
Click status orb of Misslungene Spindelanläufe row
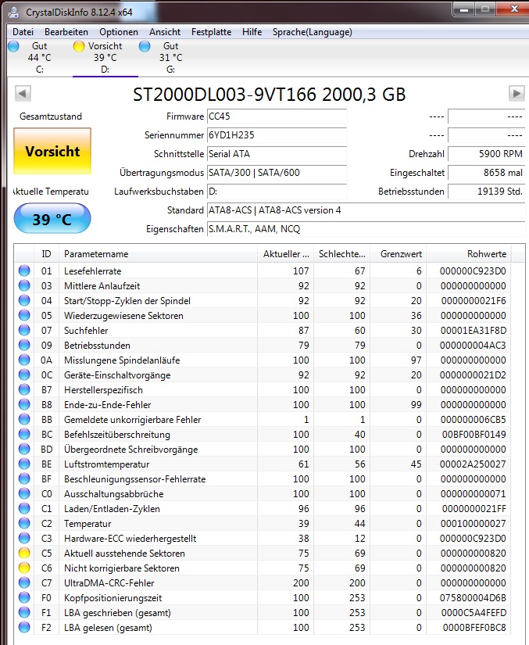point(24,360)
